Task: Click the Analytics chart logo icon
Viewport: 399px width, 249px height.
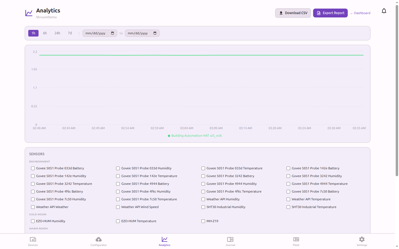Action: pos(29,13)
